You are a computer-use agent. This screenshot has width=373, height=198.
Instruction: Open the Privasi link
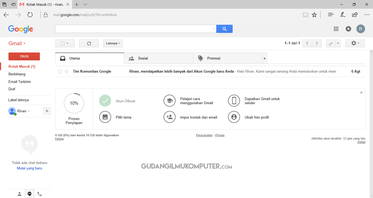pos(220,135)
